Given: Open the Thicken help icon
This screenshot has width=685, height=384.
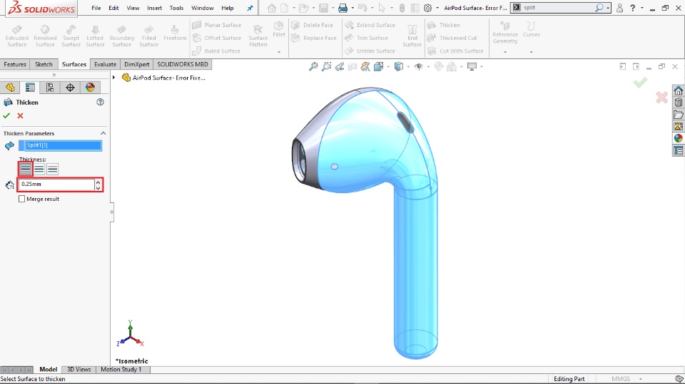Looking at the screenshot, I should [x=101, y=102].
